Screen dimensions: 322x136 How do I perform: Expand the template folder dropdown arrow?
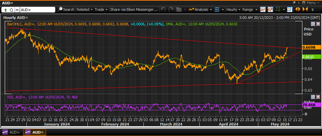tap(185, 9)
